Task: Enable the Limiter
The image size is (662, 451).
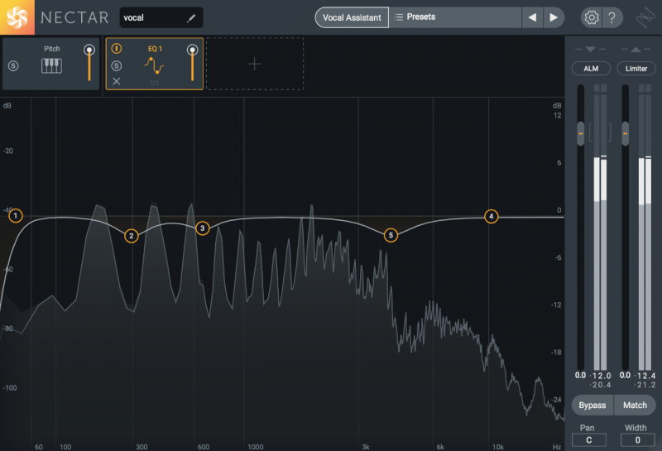Action: [x=636, y=69]
